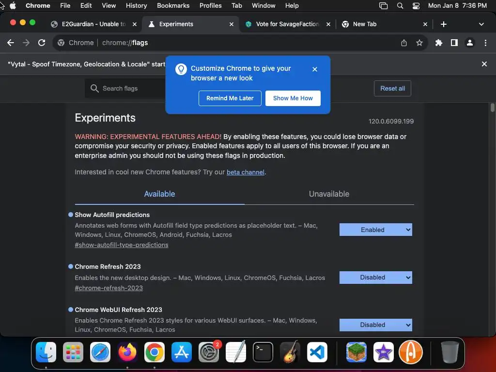Open Control Center in menu bar

(x=416, y=6)
